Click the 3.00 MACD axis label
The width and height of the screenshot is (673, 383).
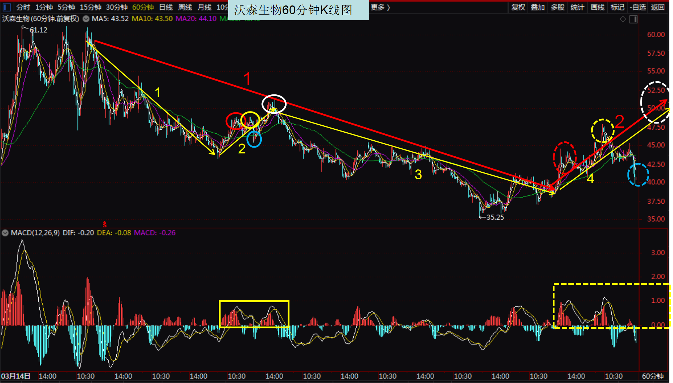click(658, 253)
